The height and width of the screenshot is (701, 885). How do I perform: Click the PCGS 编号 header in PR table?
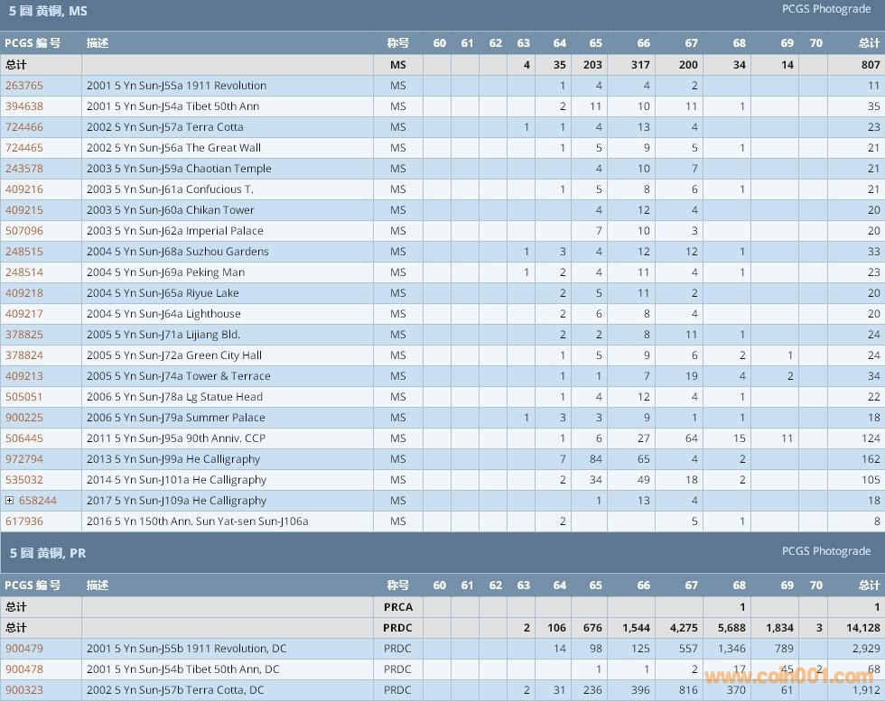[33, 586]
